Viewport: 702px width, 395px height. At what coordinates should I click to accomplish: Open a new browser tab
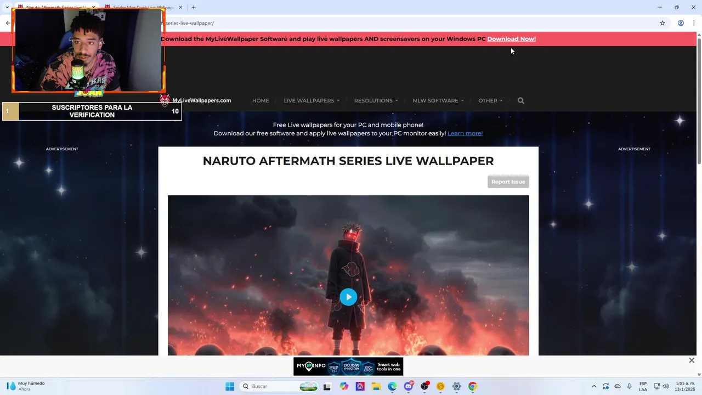tap(194, 7)
